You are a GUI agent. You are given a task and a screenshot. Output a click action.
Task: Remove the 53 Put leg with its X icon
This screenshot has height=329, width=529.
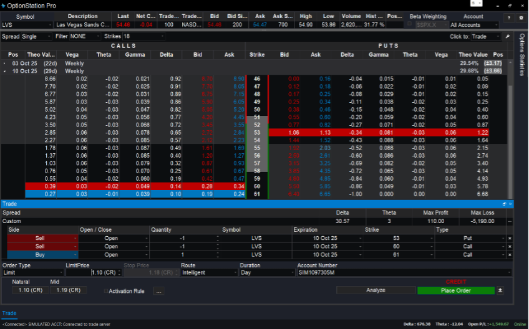click(509, 239)
